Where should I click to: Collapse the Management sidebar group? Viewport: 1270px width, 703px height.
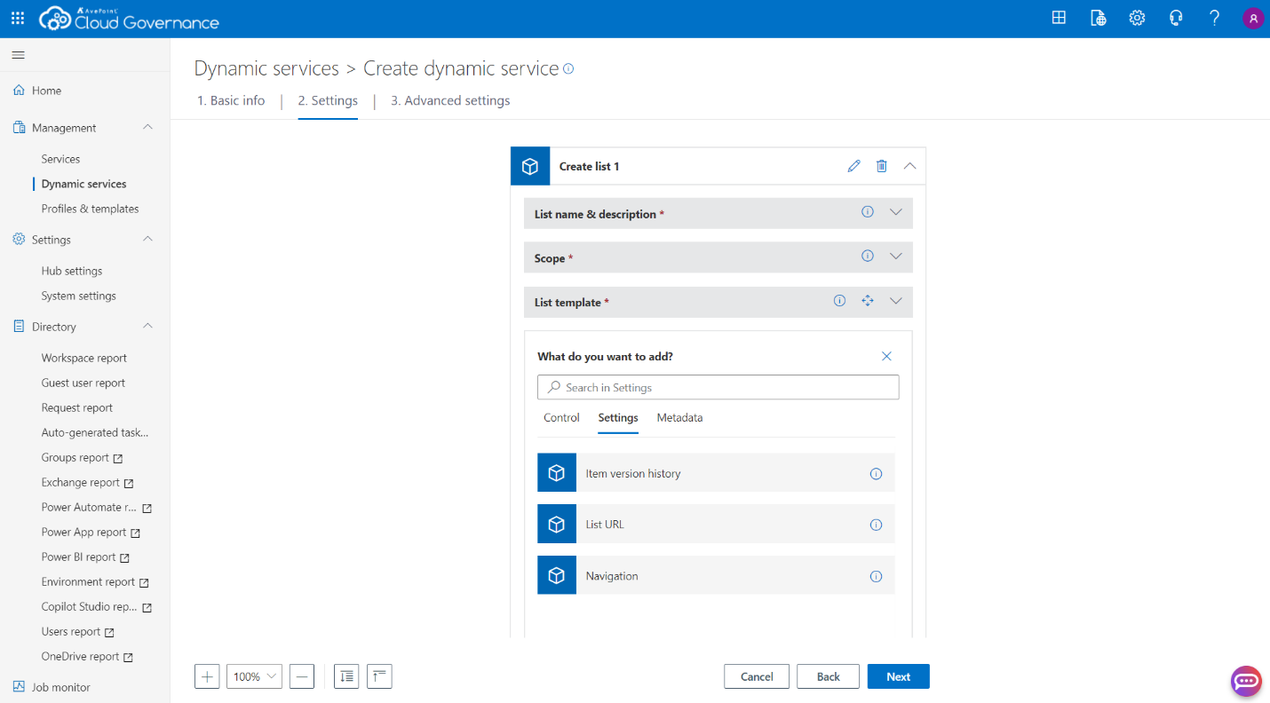(148, 128)
